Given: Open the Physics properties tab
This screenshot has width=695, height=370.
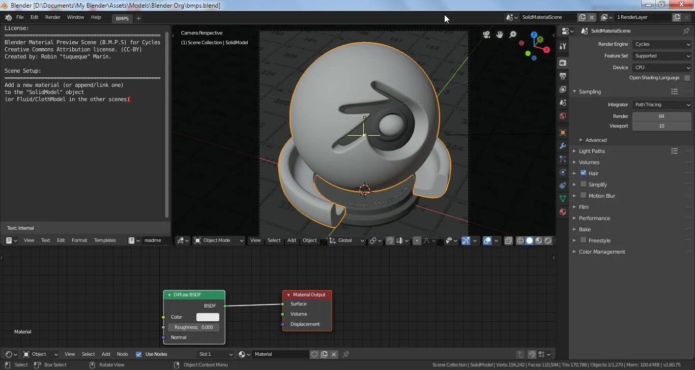Looking at the screenshot, I should (563, 172).
